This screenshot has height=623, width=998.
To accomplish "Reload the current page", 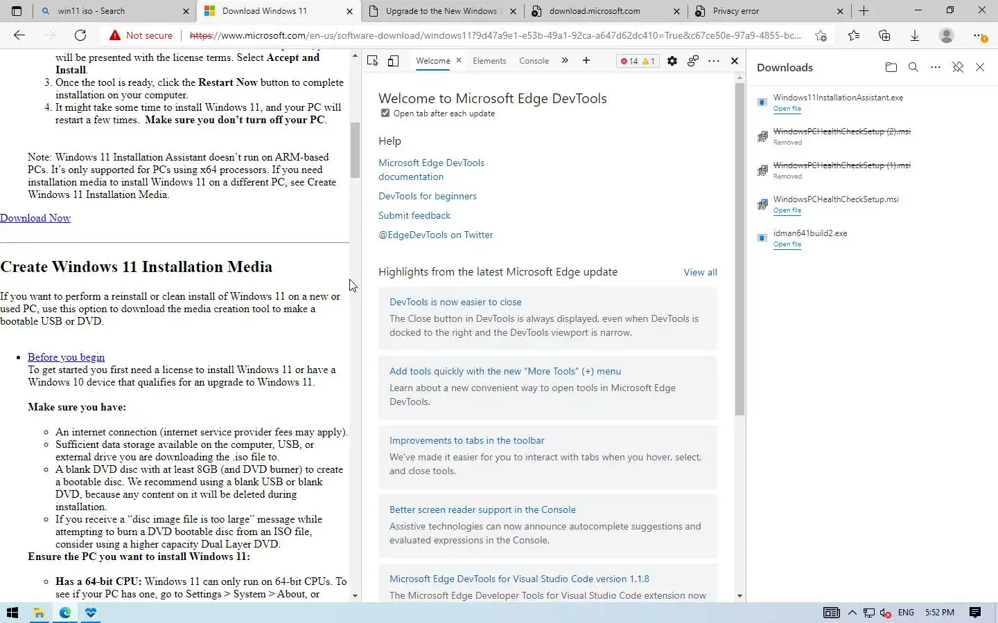I will 80,35.
